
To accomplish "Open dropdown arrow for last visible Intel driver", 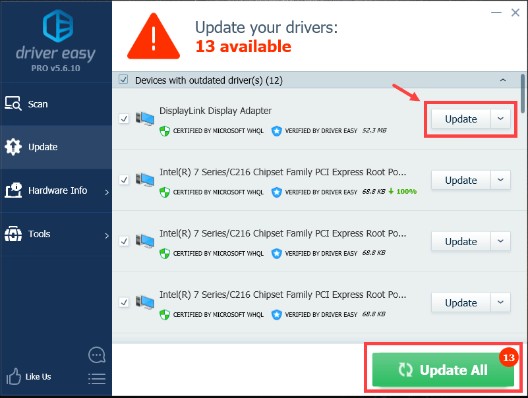I will pos(500,302).
